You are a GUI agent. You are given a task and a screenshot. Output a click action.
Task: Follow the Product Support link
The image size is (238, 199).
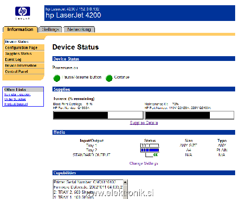tap(16, 104)
